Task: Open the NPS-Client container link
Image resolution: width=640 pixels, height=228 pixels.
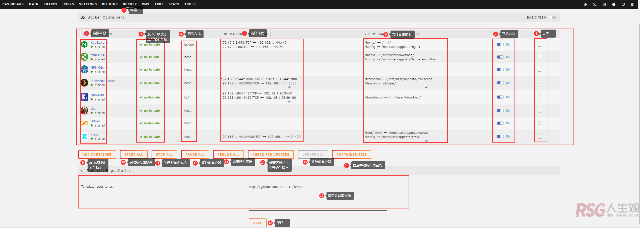Action: 98,67
